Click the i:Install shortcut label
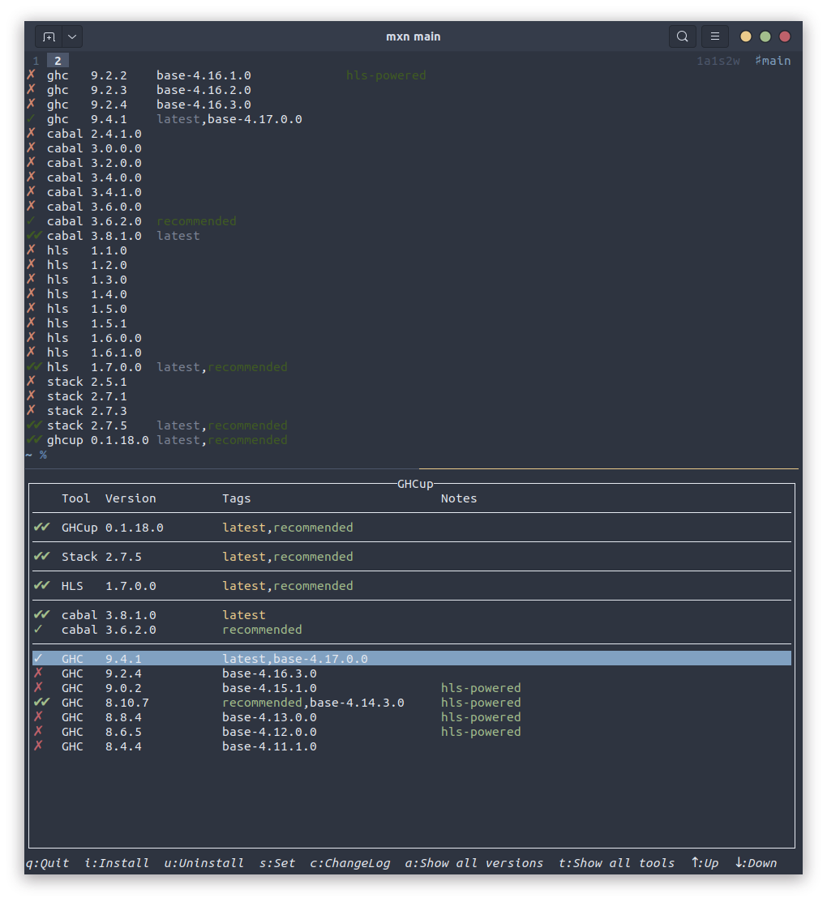827x902 pixels. coord(117,863)
